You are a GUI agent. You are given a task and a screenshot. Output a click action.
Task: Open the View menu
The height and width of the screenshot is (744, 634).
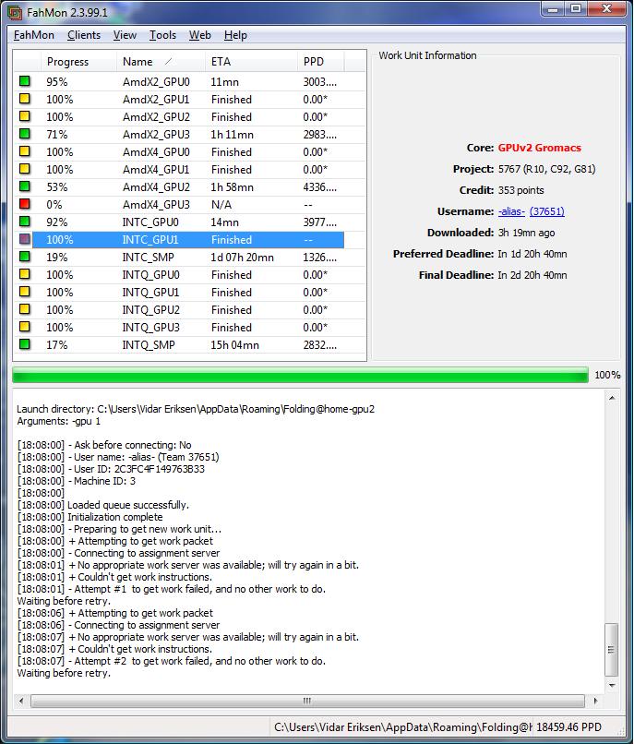click(x=125, y=35)
